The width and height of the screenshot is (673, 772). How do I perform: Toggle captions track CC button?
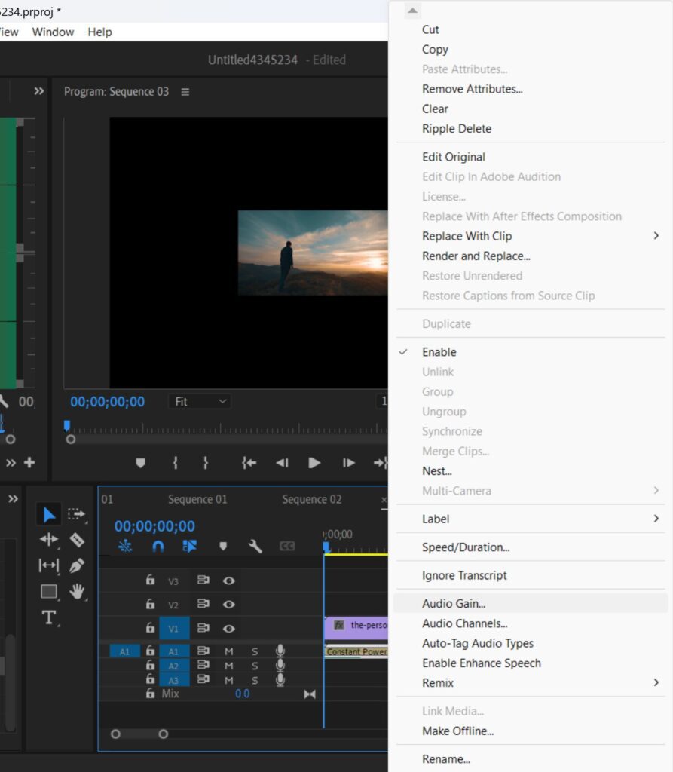[x=287, y=546]
